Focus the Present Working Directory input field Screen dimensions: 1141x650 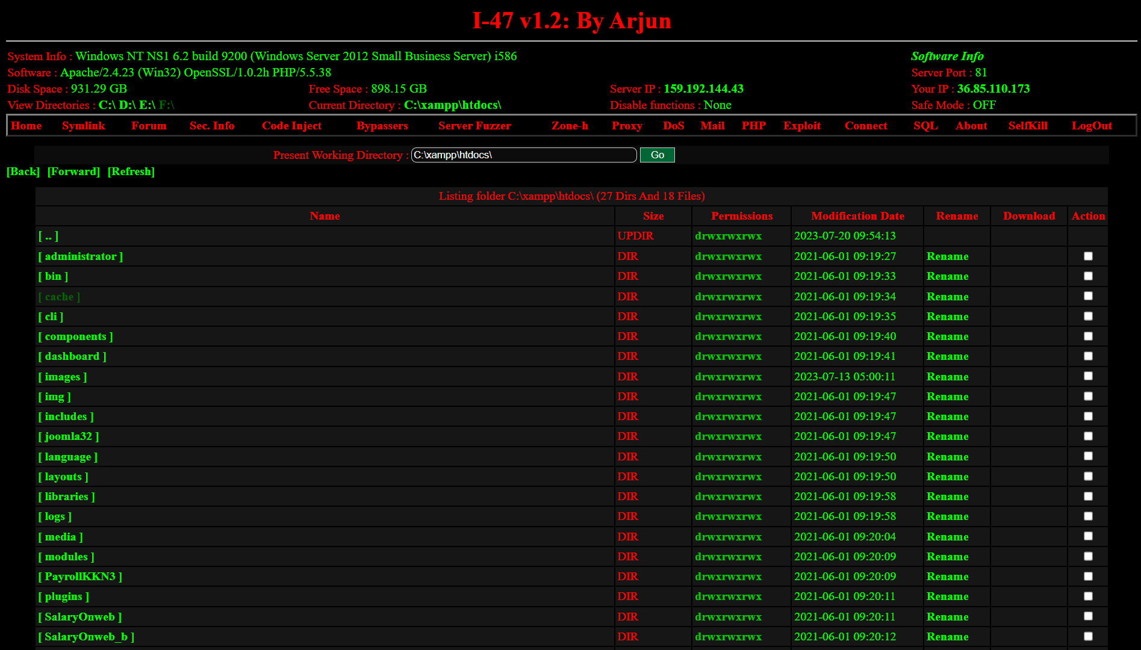(524, 155)
